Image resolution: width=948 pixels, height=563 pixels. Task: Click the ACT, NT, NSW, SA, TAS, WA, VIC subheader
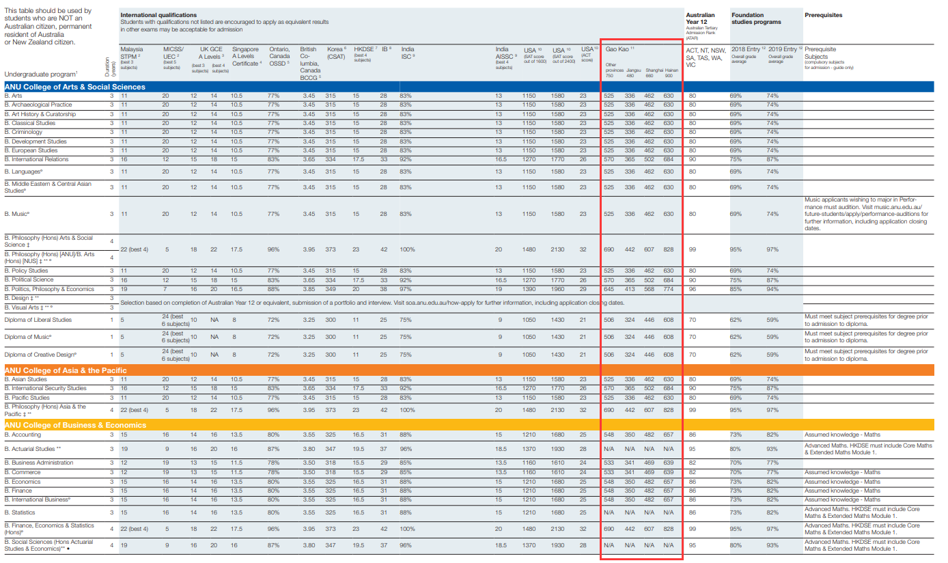pyautogui.click(x=706, y=57)
